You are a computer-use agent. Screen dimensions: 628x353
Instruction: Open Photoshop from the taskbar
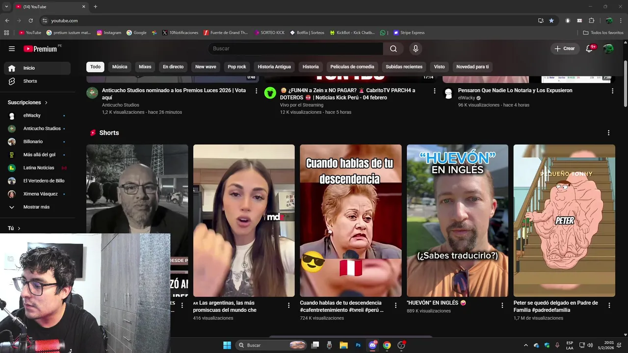tap(358, 345)
